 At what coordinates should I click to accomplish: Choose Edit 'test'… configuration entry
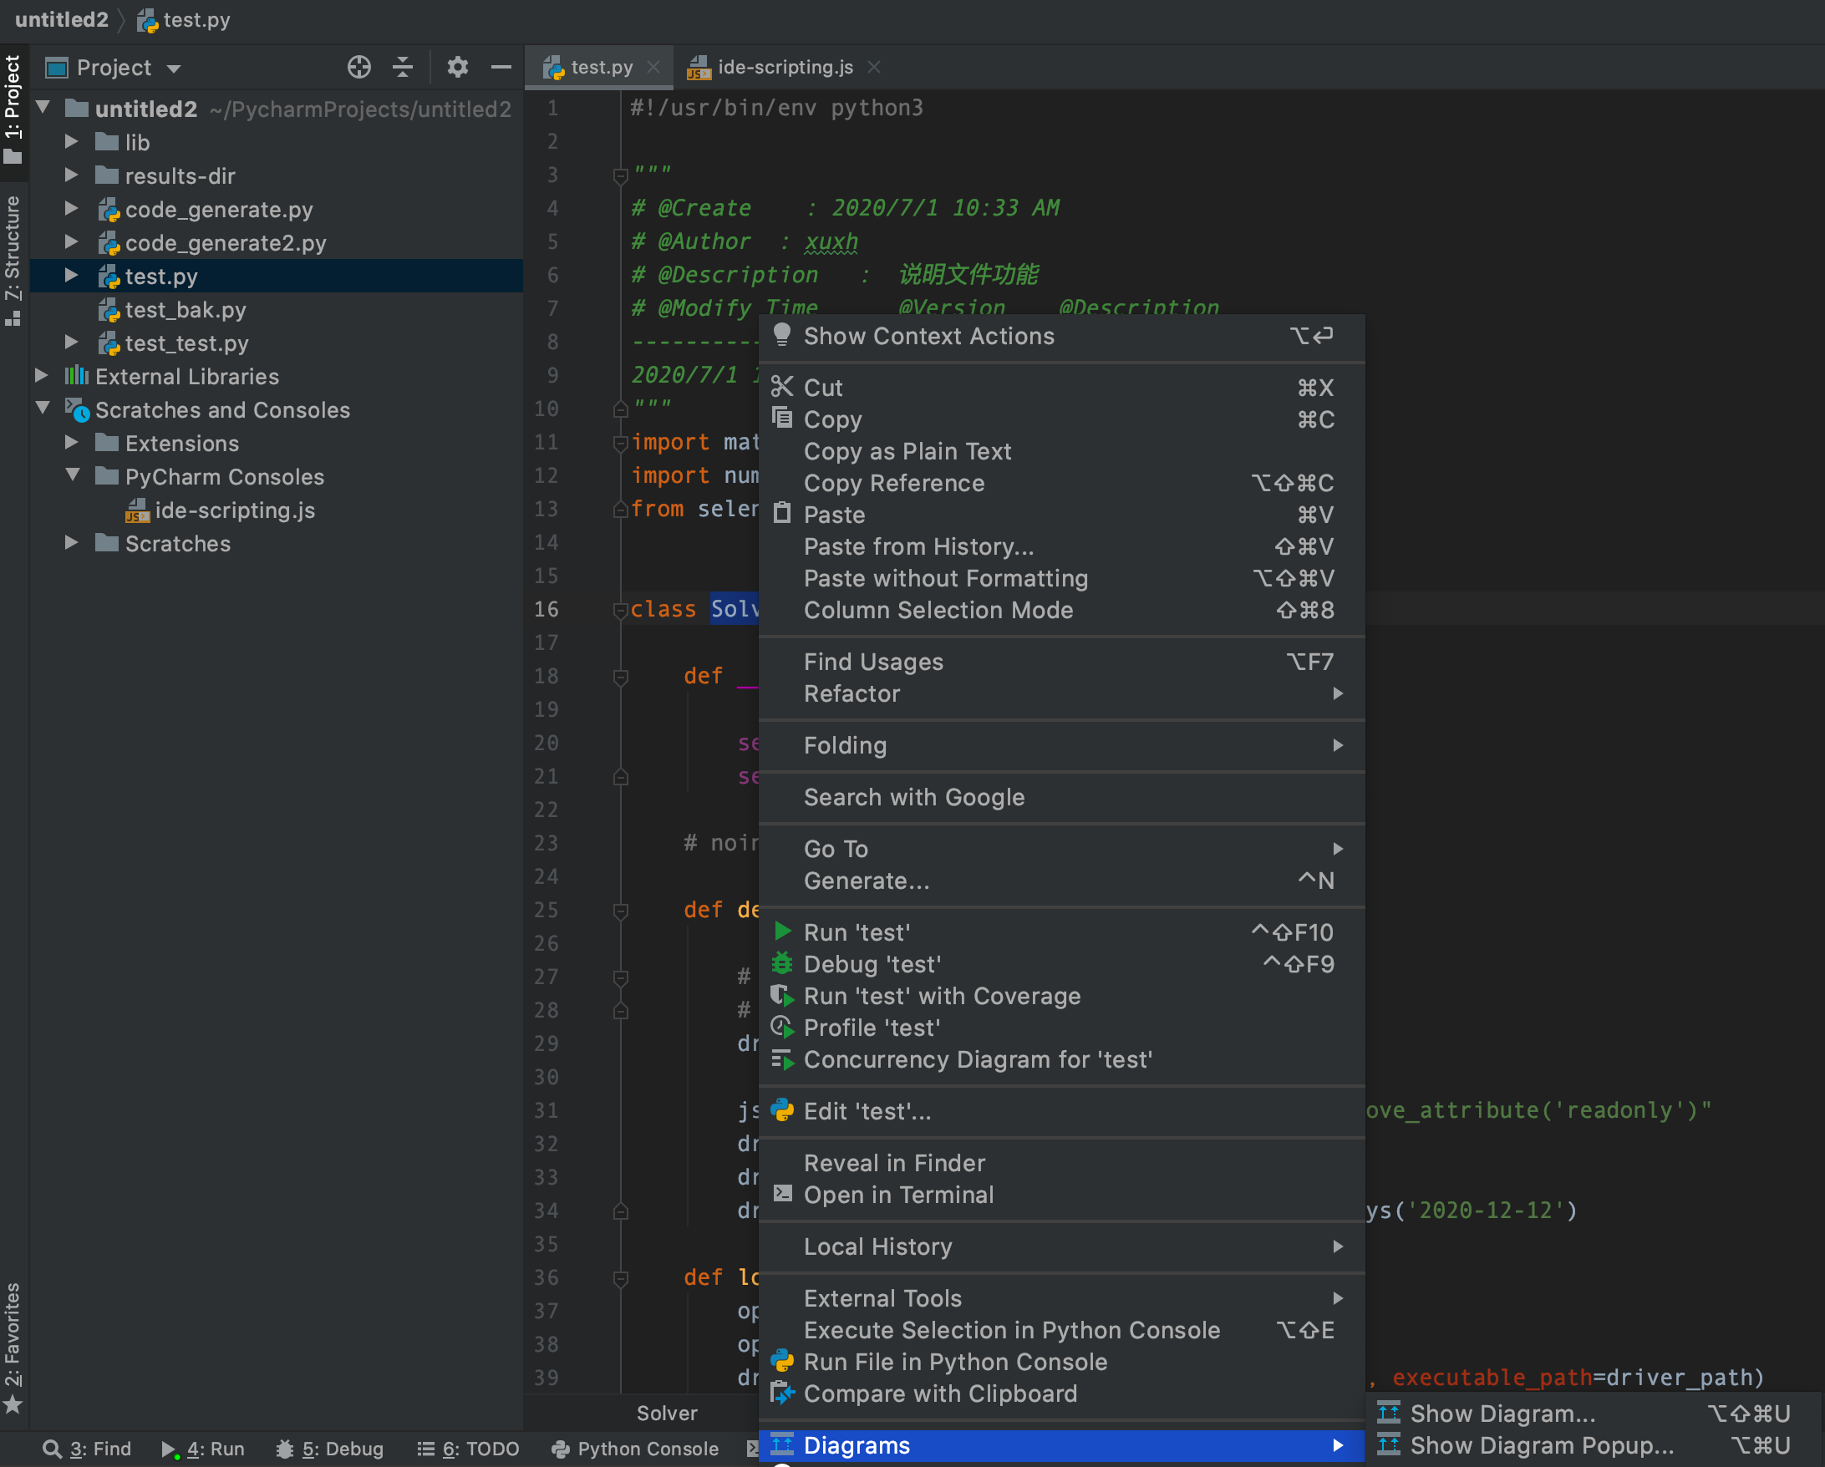[x=1061, y=1111]
